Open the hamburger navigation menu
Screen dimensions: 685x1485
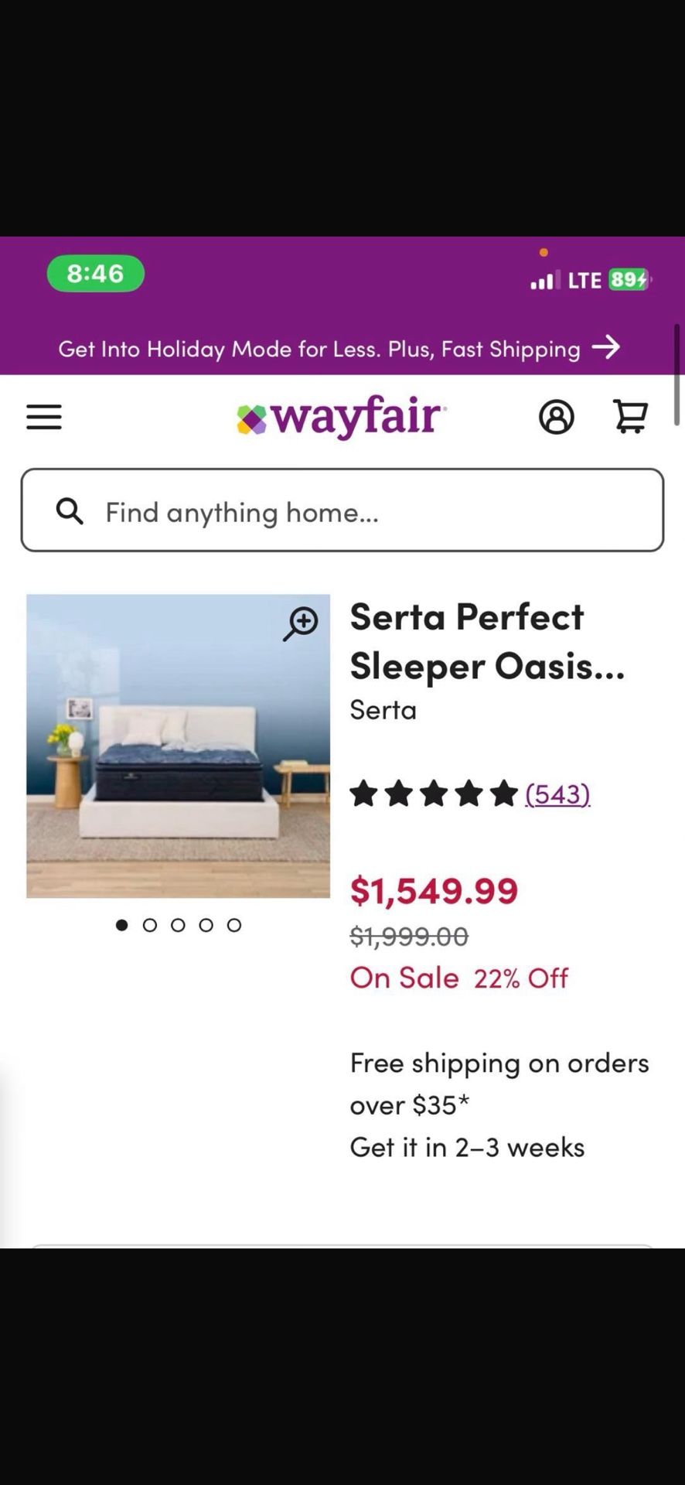44,417
